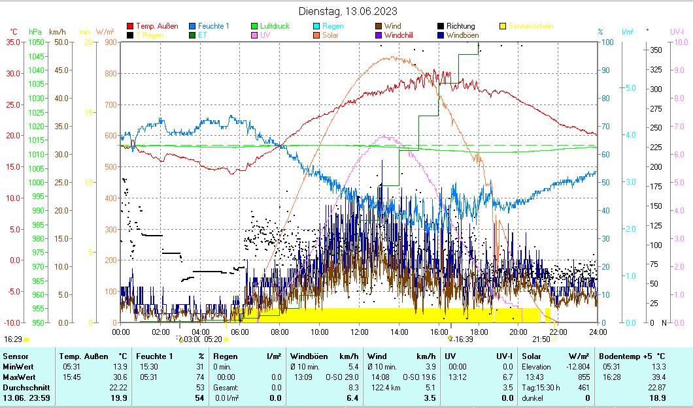Viewport: 693px width, 408px height.
Task: Click the wind distance 122.4 km
Action: [386, 388]
